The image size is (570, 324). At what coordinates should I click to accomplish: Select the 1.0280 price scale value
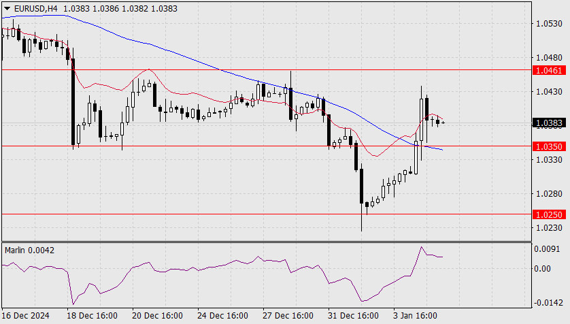pyautogui.click(x=549, y=193)
